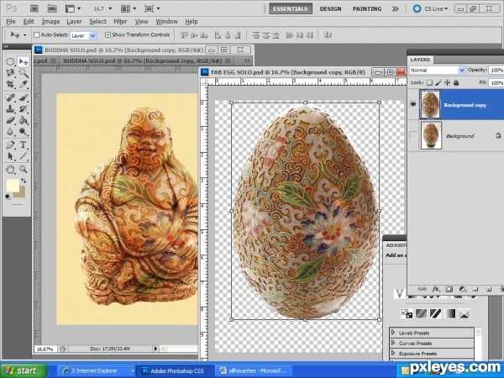Select the Eraser tool
Viewport: 504px width, 378px height.
point(11,120)
